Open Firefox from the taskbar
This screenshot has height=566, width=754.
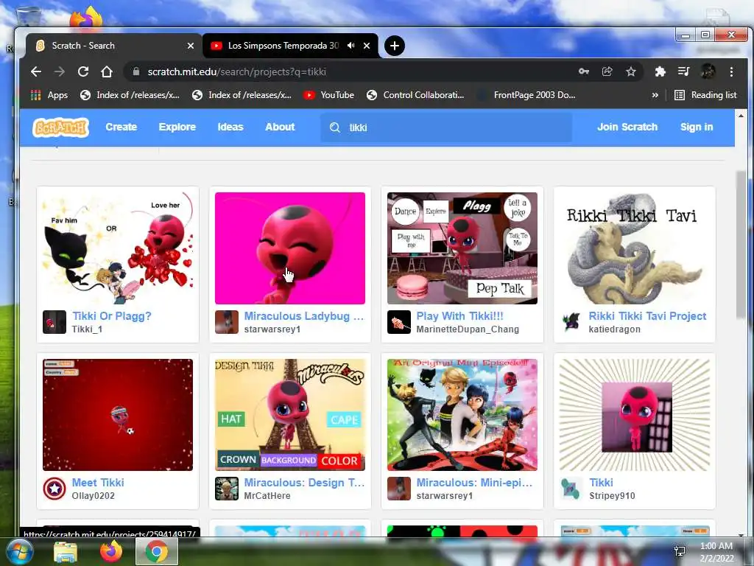click(x=111, y=551)
